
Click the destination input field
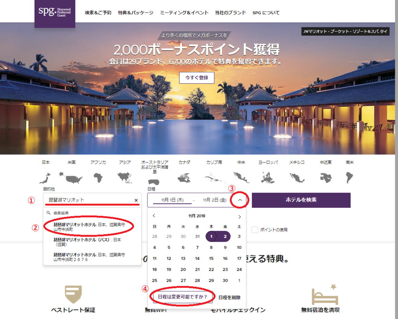(92, 200)
